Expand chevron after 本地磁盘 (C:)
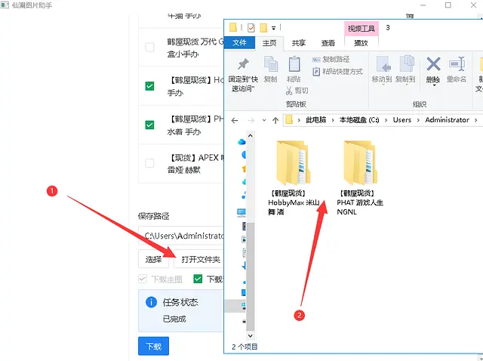This screenshot has width=483, height=361. (386, 120)
